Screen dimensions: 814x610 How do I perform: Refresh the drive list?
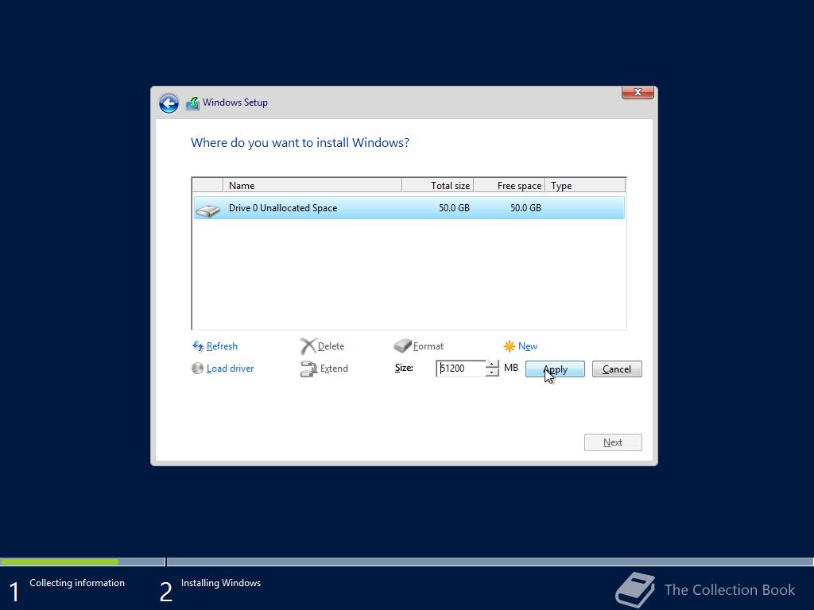[222, 346]
